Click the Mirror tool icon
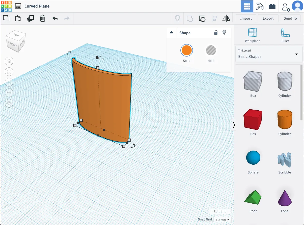The height and width of the screenshot is (225, 304). (226, 18)
